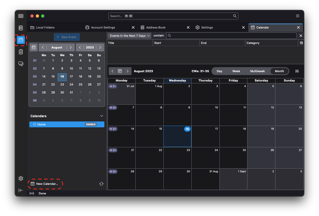Screen dimensions: 319x216
Task: Click the Settings gear at the bottom sidebar
Action: [x=21, y=178]
